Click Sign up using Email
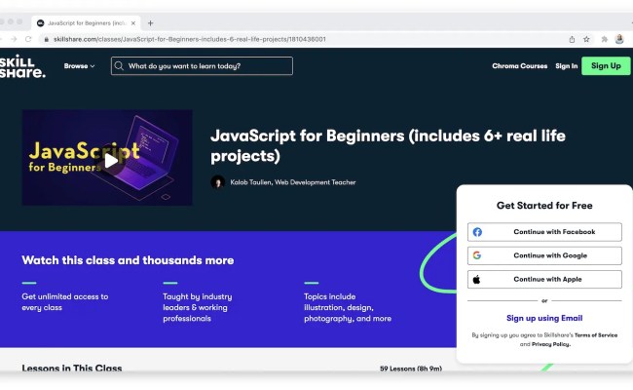The height and width of the screenshot is (390, 633). pyautogui.click(x=544, y=318)
